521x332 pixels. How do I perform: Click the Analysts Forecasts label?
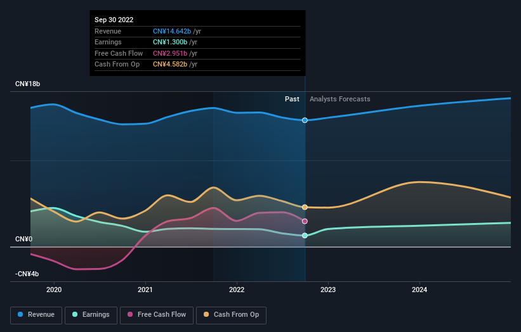(340, 99)
